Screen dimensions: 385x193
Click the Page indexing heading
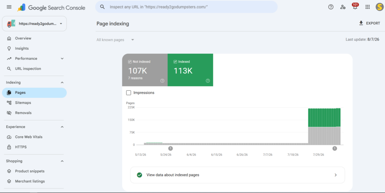(113, 24)
